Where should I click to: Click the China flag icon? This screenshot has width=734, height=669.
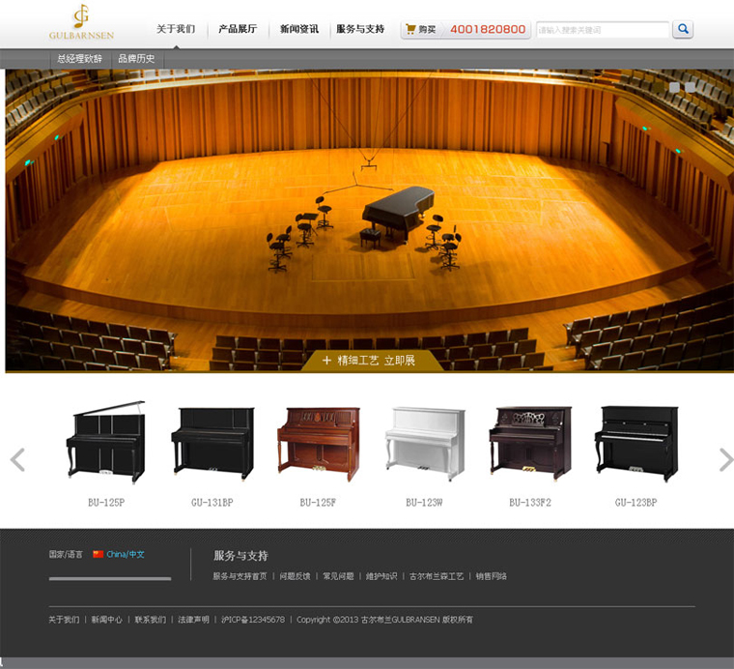pos(98,554)
